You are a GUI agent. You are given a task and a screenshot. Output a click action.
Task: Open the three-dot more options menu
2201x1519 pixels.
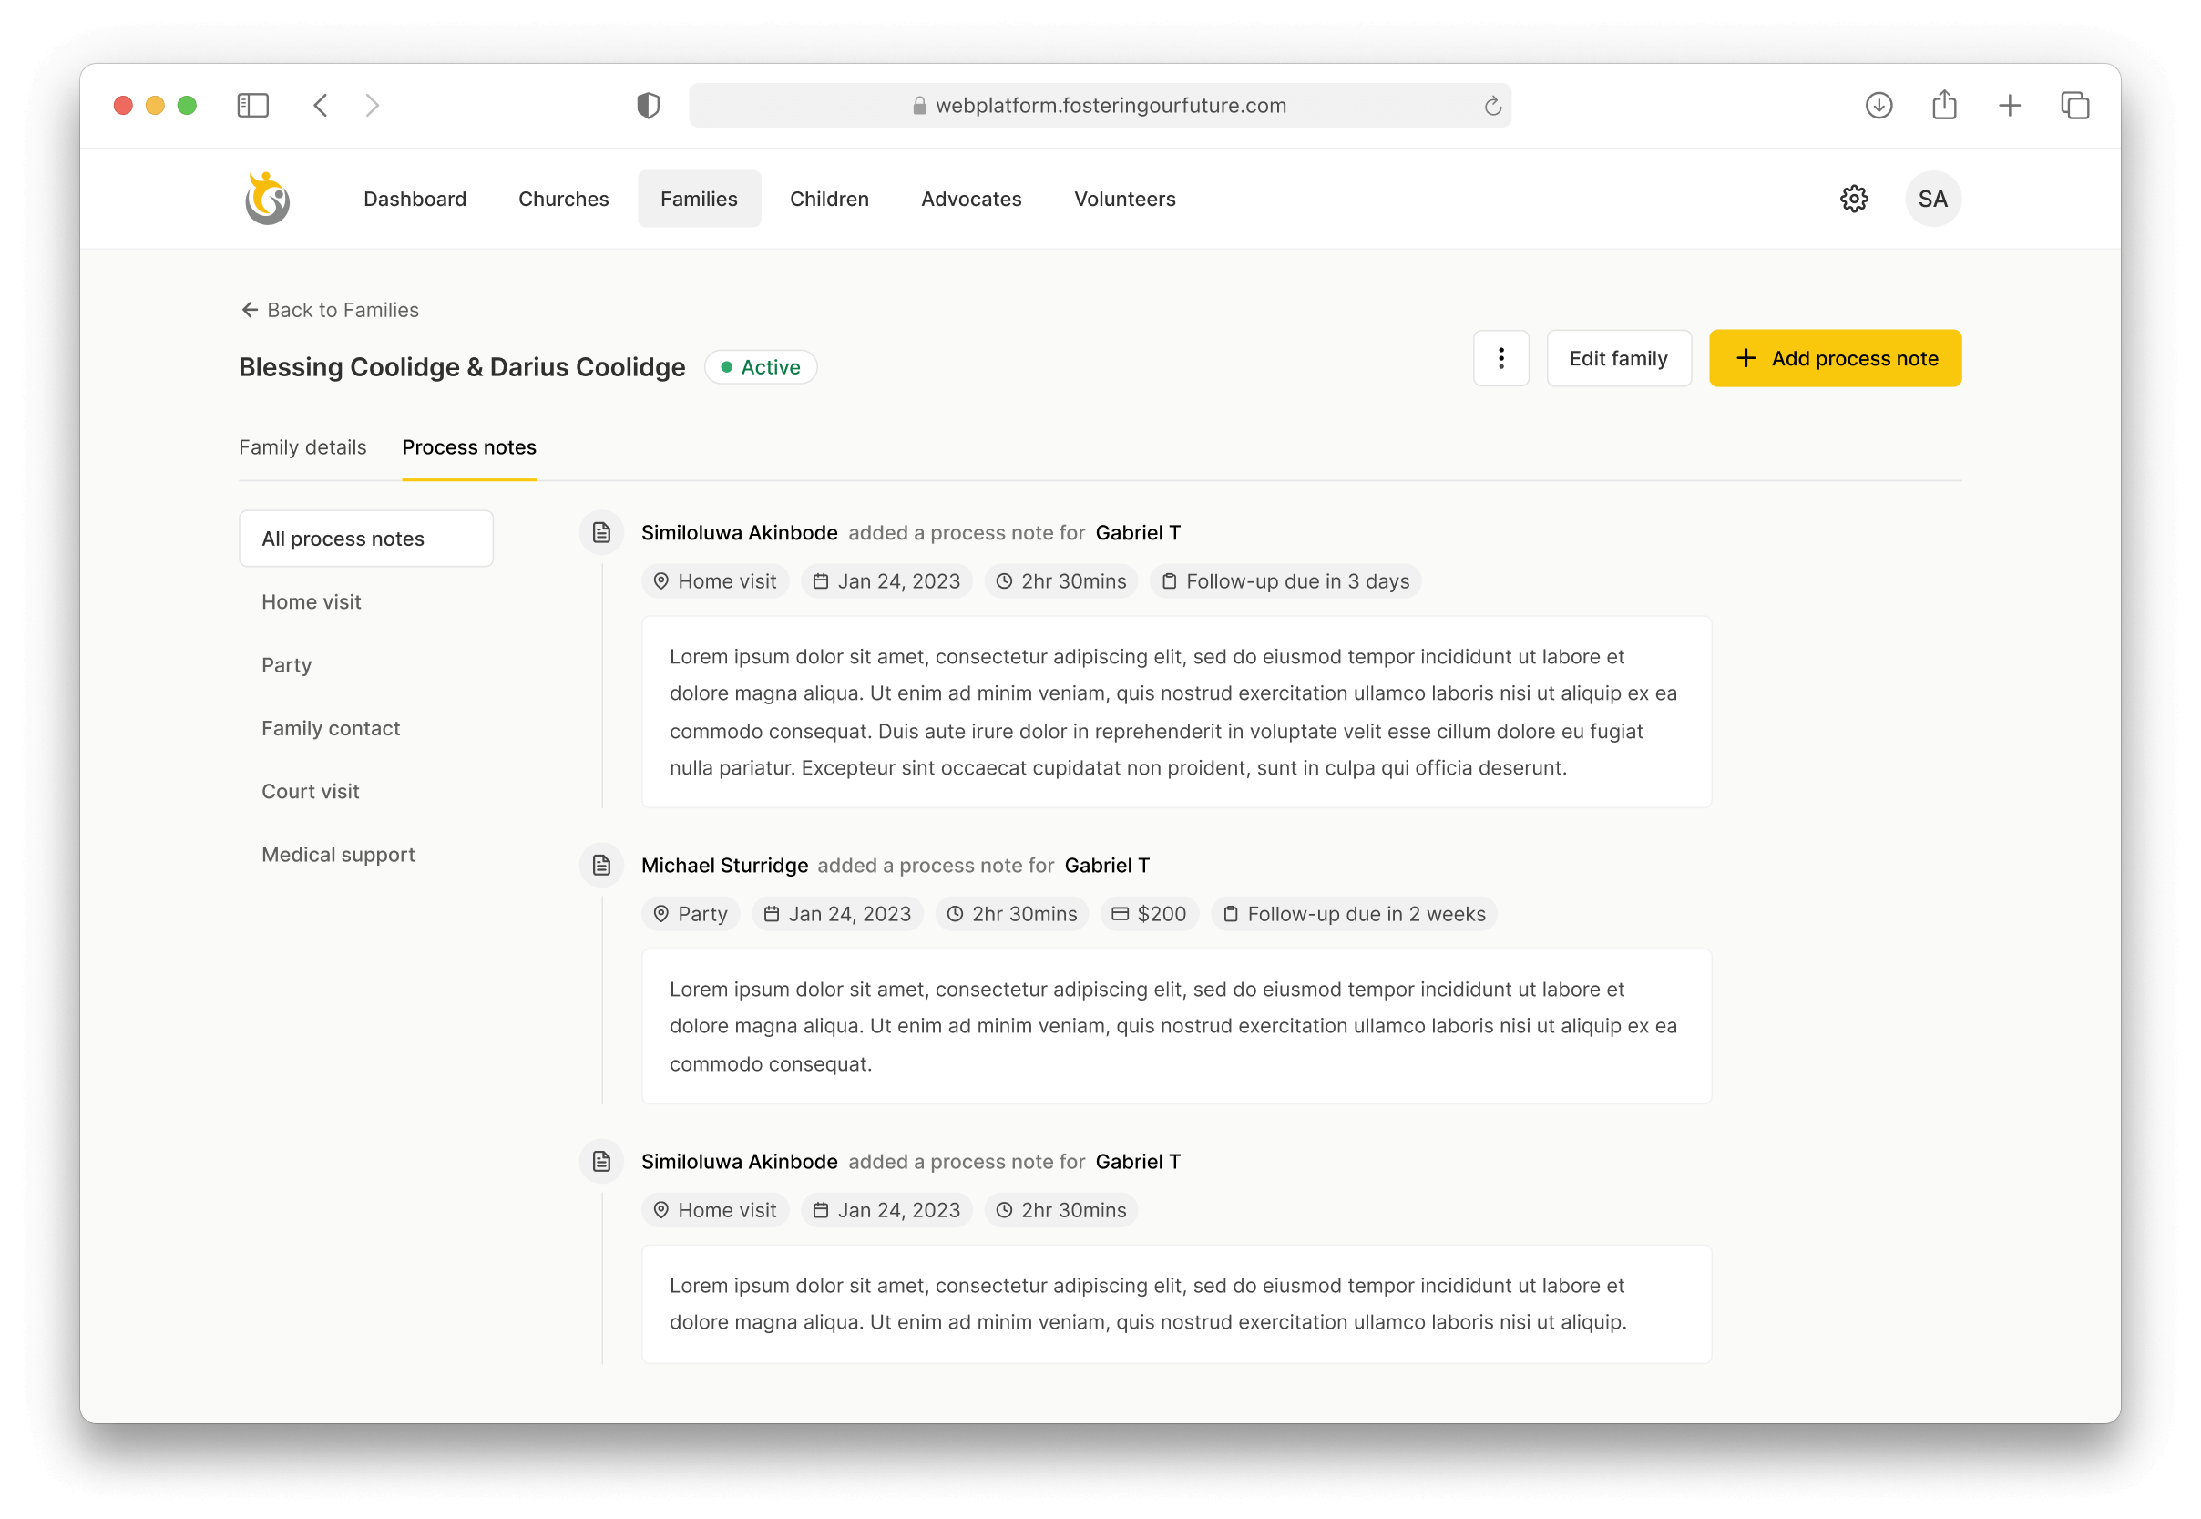[1500, 358]
